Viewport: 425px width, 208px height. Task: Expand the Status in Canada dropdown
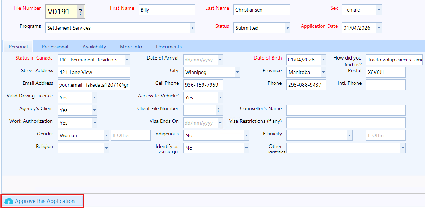coord(127,60)
